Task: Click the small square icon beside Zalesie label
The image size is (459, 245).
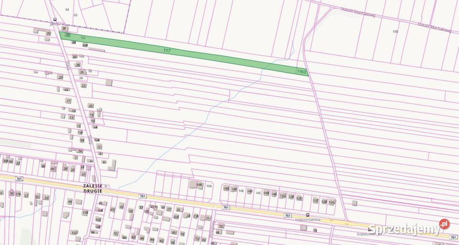Action: click(x=106, y=186)
